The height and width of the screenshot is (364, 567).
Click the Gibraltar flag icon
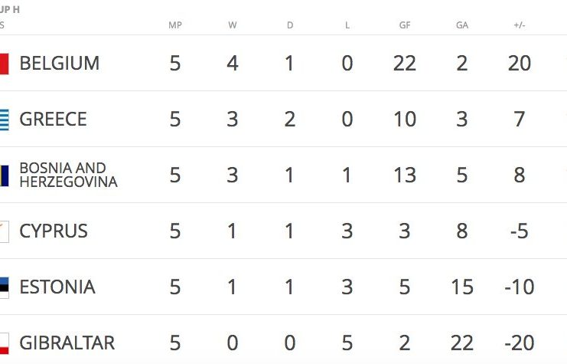[x=4, y=343]
